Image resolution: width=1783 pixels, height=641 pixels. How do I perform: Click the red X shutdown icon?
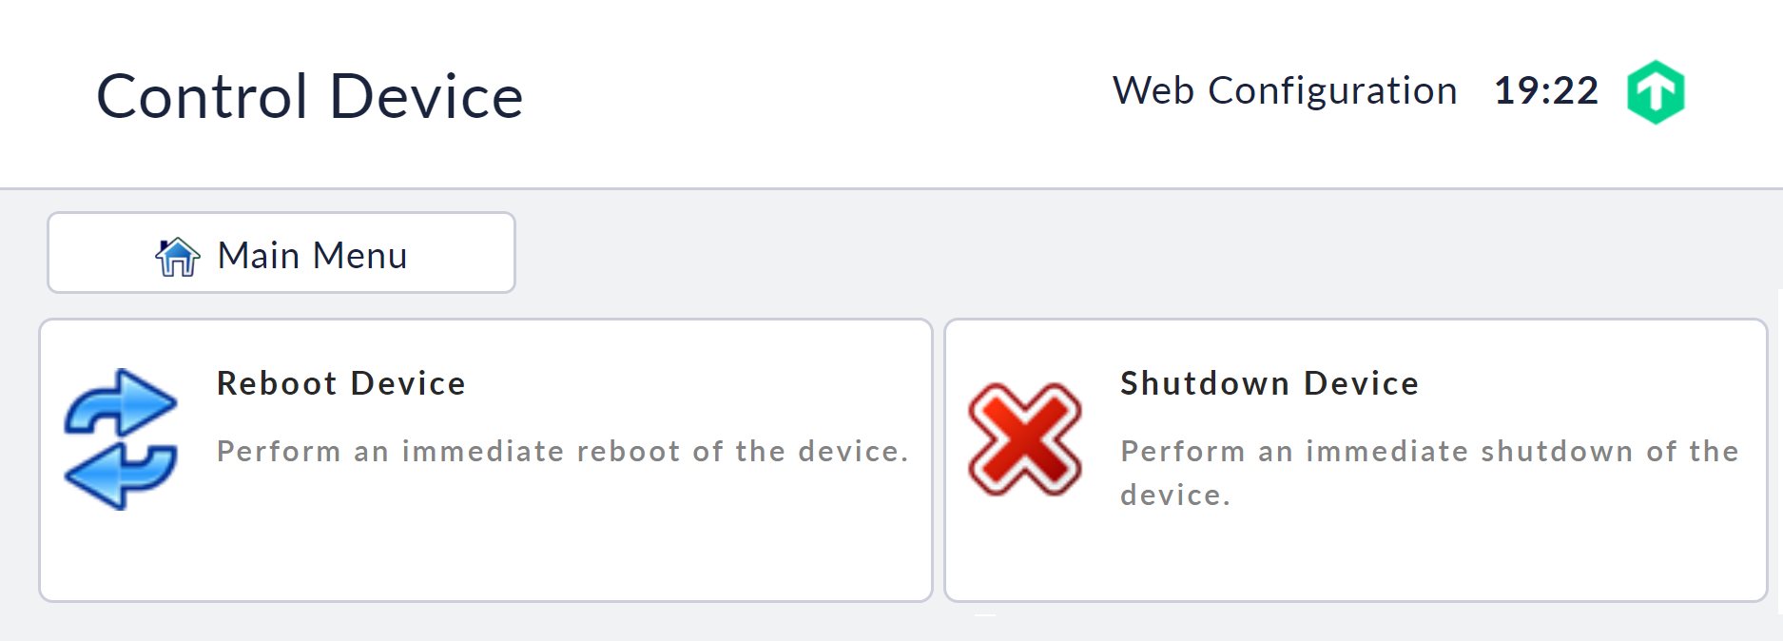tap(1025, 439)
